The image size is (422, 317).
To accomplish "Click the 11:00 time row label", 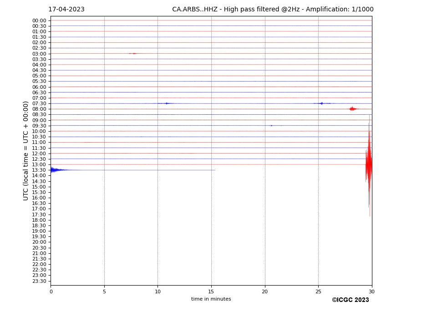I will (39, 143).
